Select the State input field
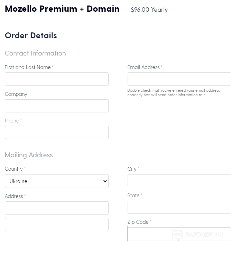This screenshot has width=241, height=259. point(179,207)
